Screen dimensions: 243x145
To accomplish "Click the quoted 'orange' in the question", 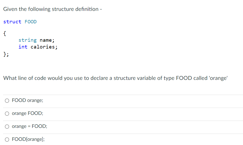I will tap(218, 78).
